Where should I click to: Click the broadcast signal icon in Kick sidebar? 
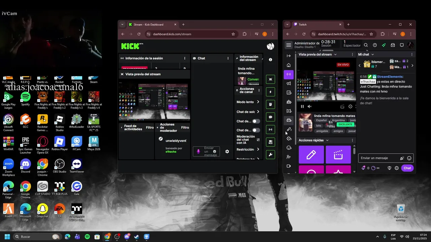tap(270, 129)
